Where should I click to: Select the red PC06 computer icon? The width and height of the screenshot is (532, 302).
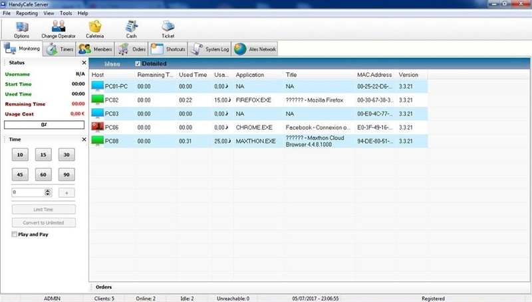(x=98, y=127)
